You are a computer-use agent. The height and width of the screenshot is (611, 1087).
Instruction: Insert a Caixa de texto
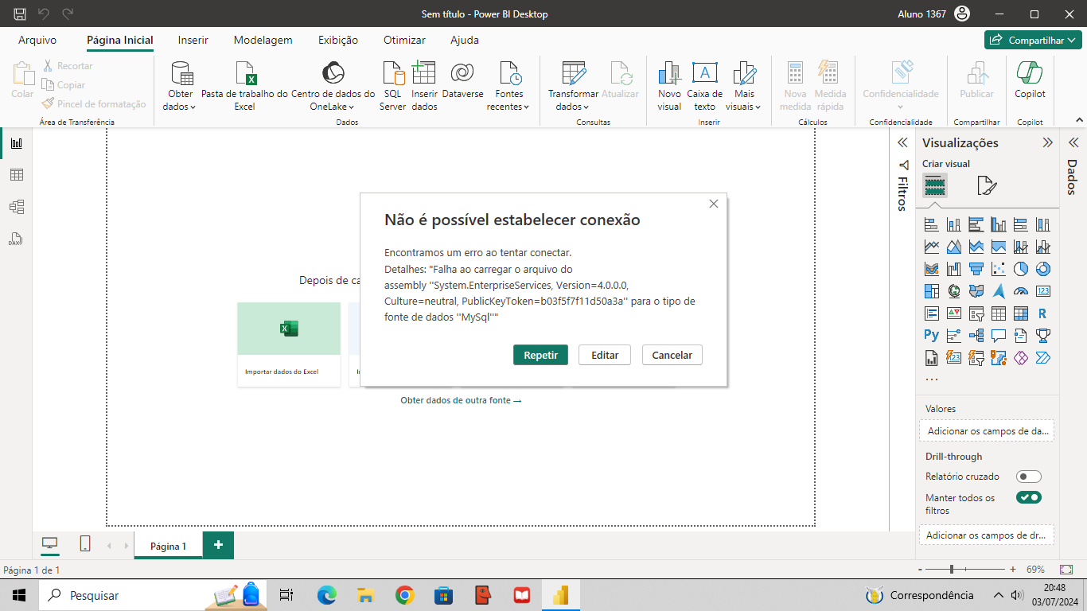pyautogui.click(x=704, y=86)
